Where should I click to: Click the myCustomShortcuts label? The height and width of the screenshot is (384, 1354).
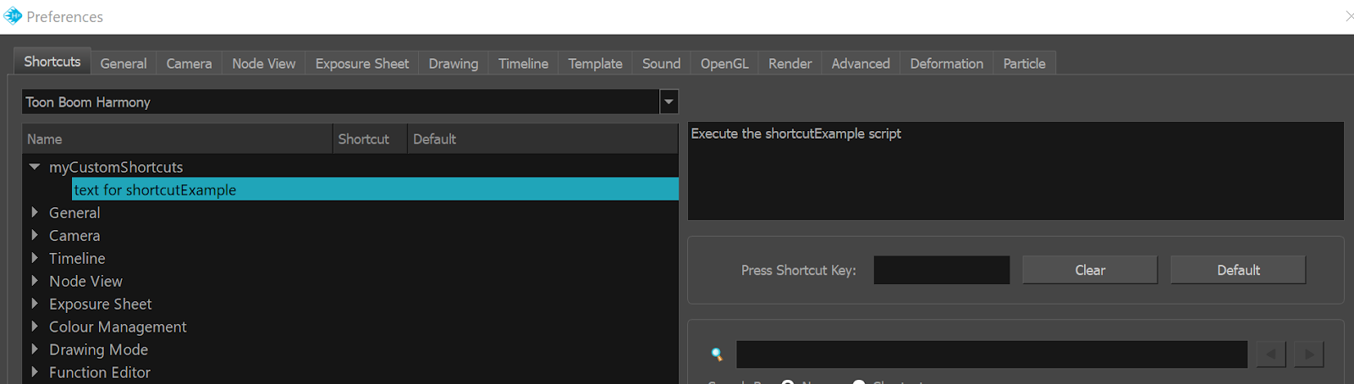116,167
